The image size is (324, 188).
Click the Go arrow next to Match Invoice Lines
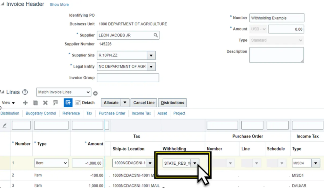(95, 93)
